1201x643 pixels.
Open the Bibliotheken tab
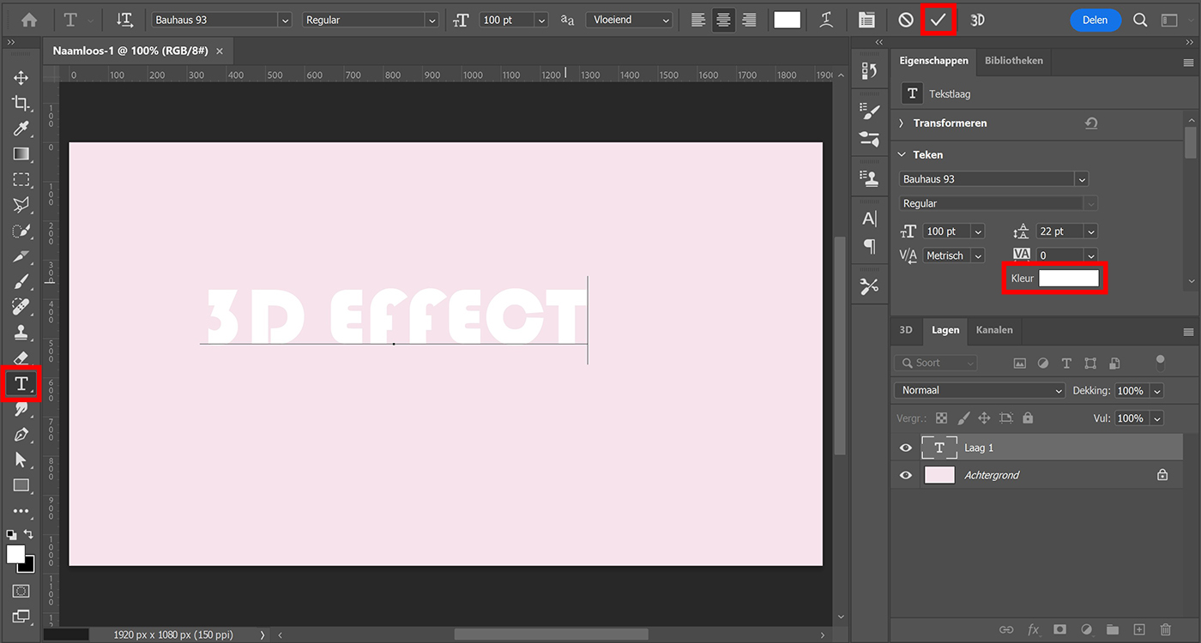click(x=1013, y=61)
